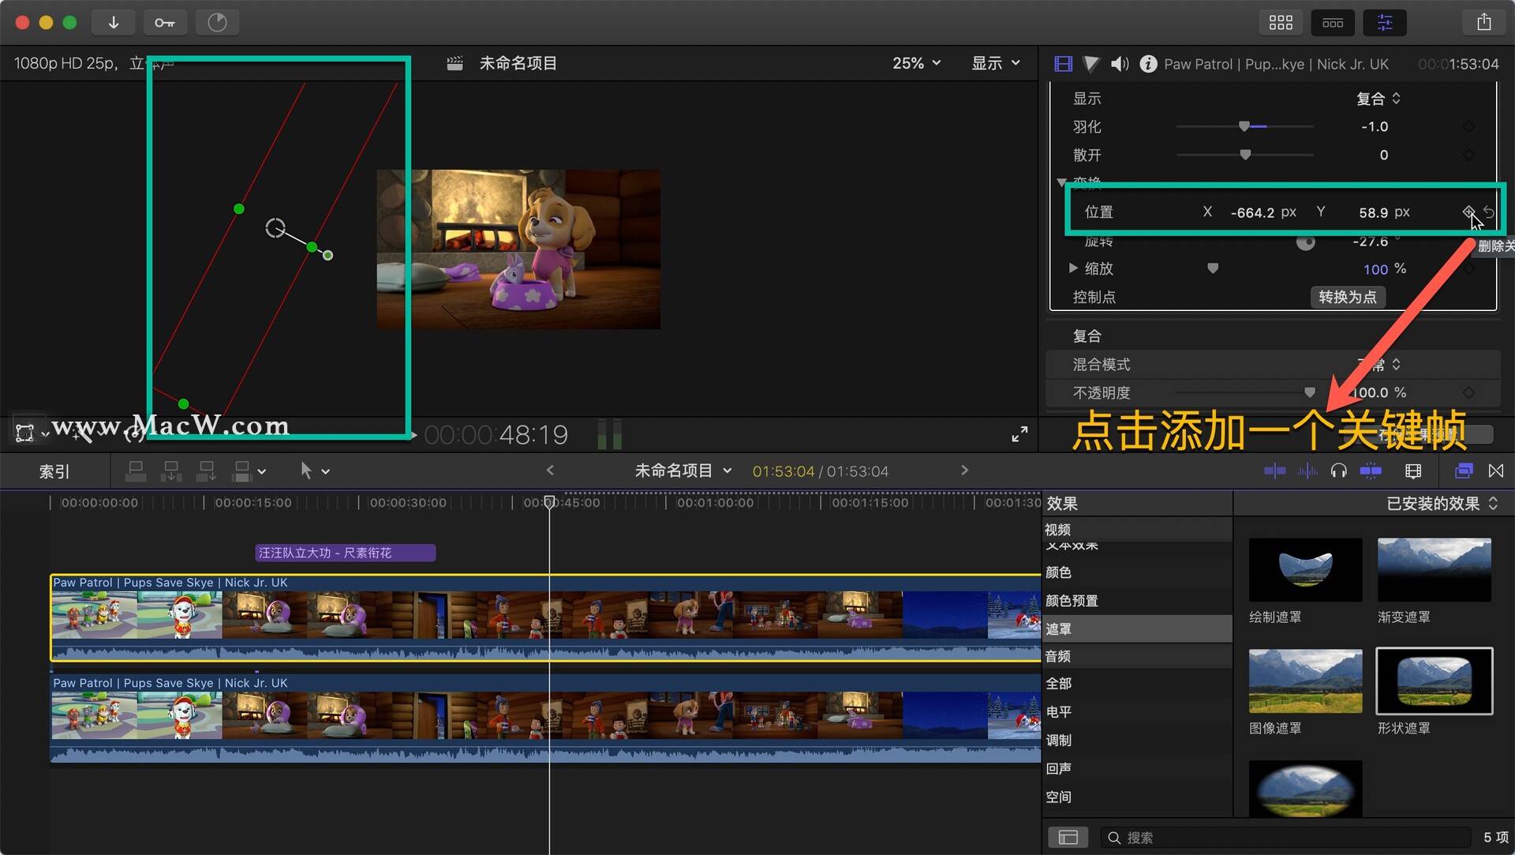Open the audio inspector speaker icon
This screenshot has width=1515, height=855.
tap(1119, 64)
